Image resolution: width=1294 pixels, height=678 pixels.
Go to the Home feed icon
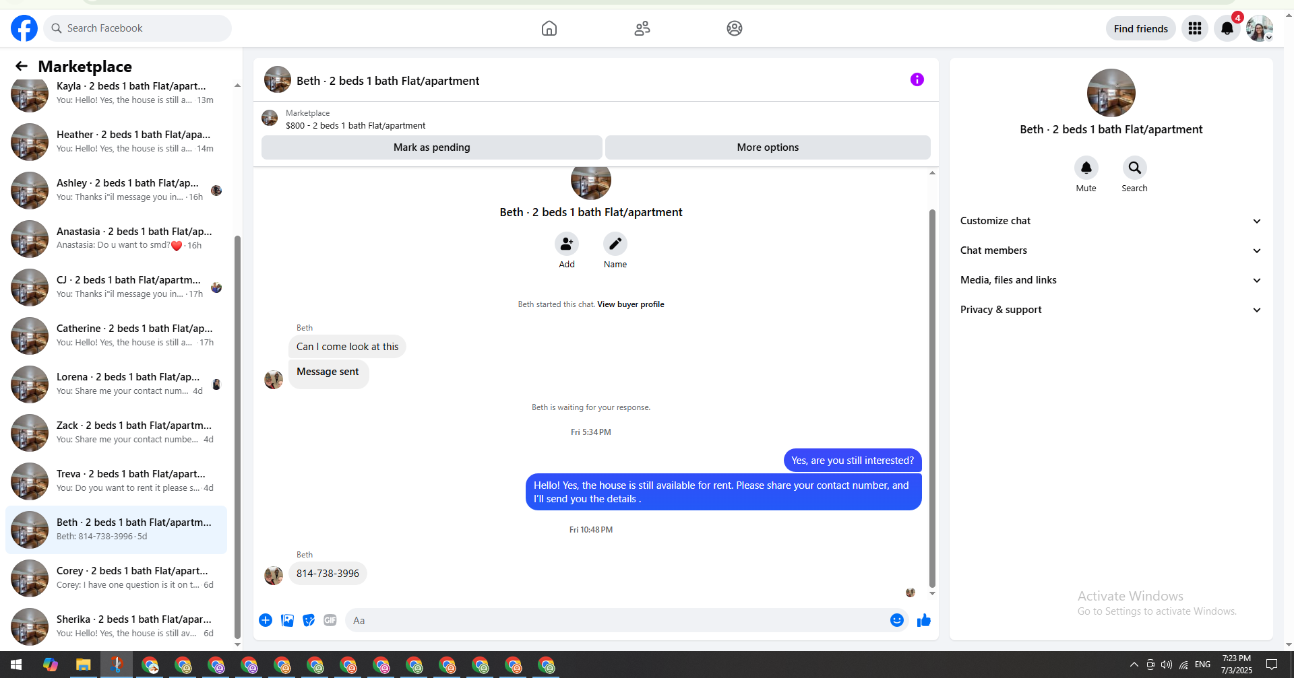point(549,28)
